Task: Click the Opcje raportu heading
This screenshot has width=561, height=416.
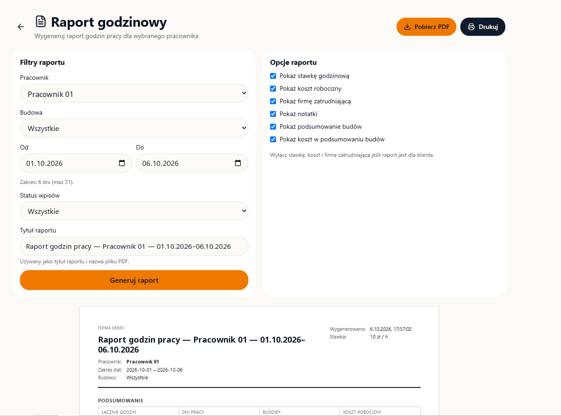Action: (293, 63)
